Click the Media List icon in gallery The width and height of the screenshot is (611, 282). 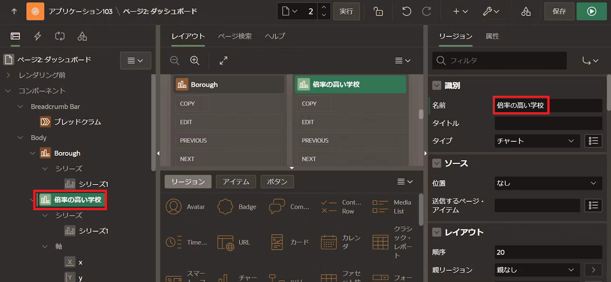click(381, 207)
